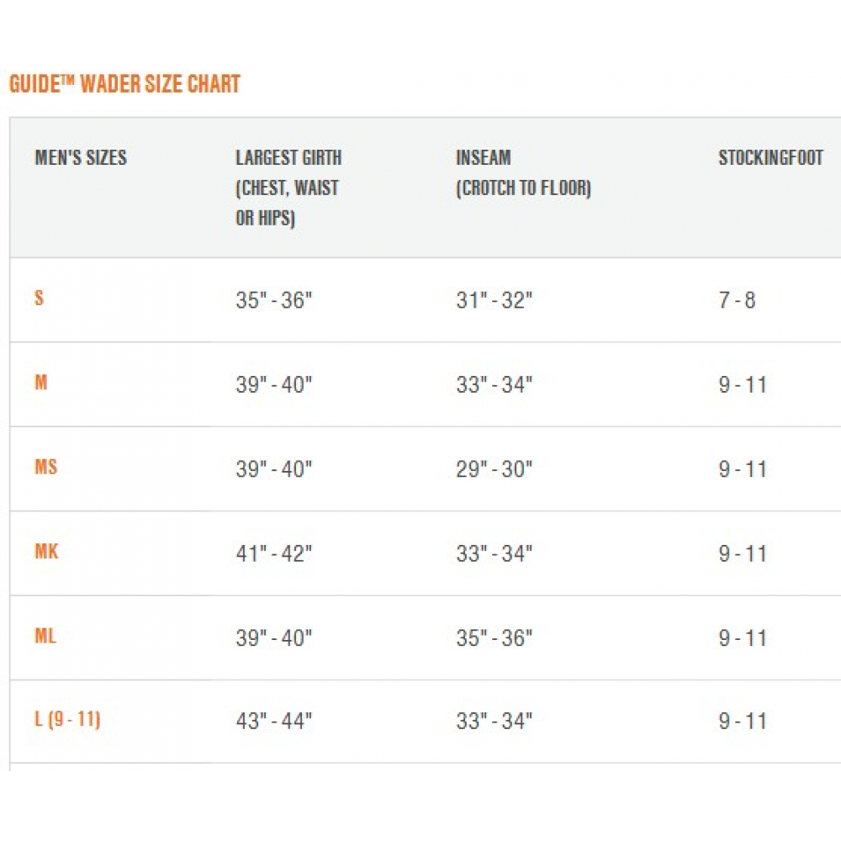
Task: Click the 43" - 44" girth value
Action: pos(273,721)
